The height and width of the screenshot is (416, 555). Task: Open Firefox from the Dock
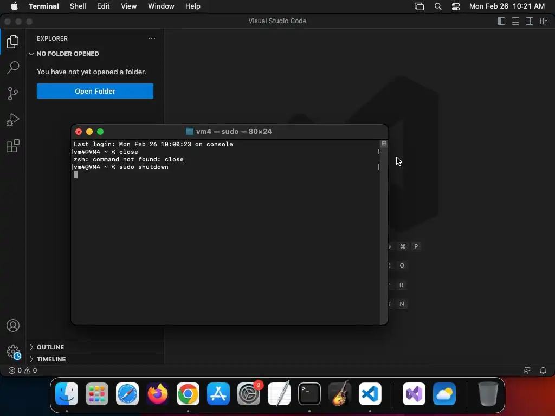point(158,394)
